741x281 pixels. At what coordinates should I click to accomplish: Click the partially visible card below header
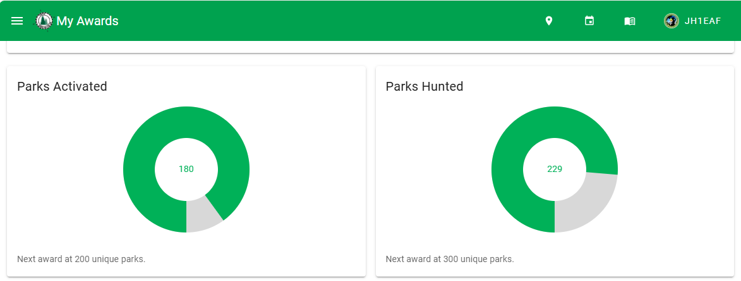(370, 47)
